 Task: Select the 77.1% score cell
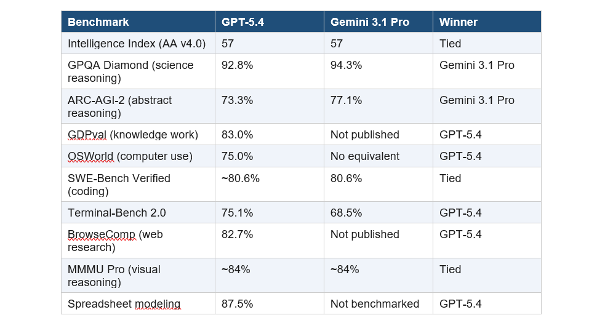(346, 100)
